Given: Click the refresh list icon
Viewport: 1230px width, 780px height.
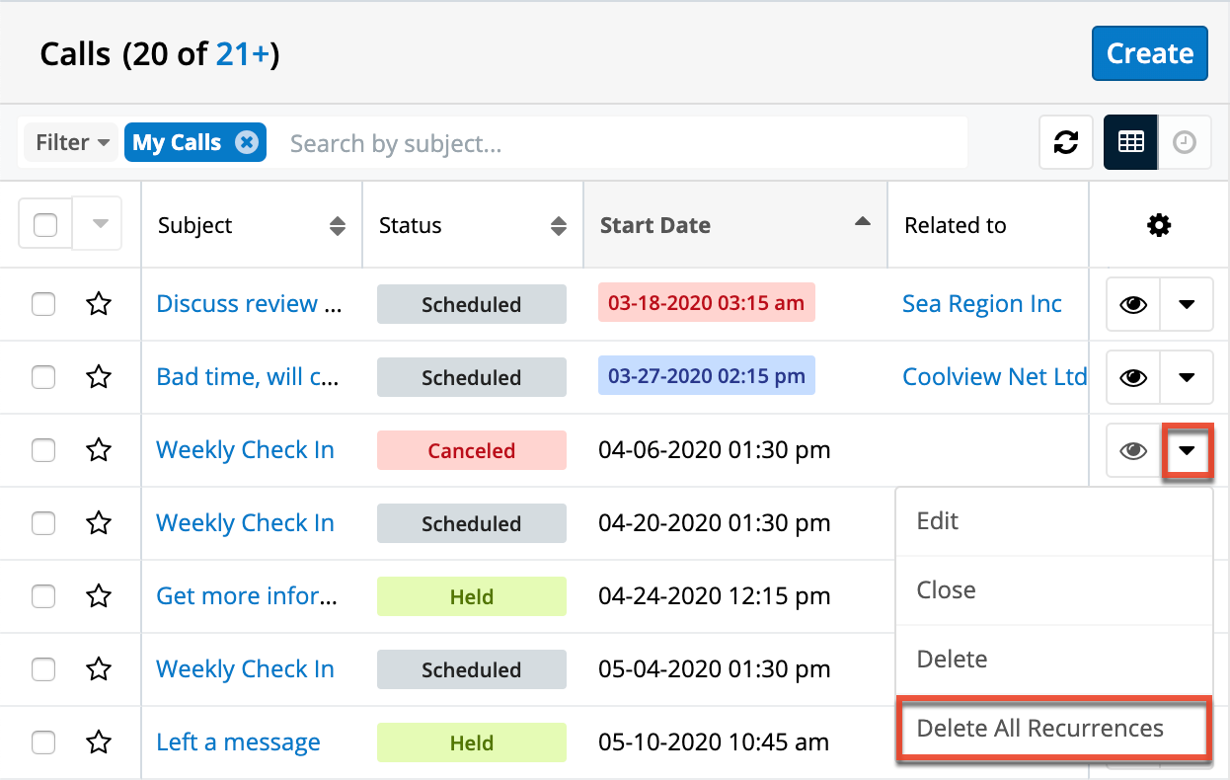Looking at the screenshot, I should coord(1065,143).
